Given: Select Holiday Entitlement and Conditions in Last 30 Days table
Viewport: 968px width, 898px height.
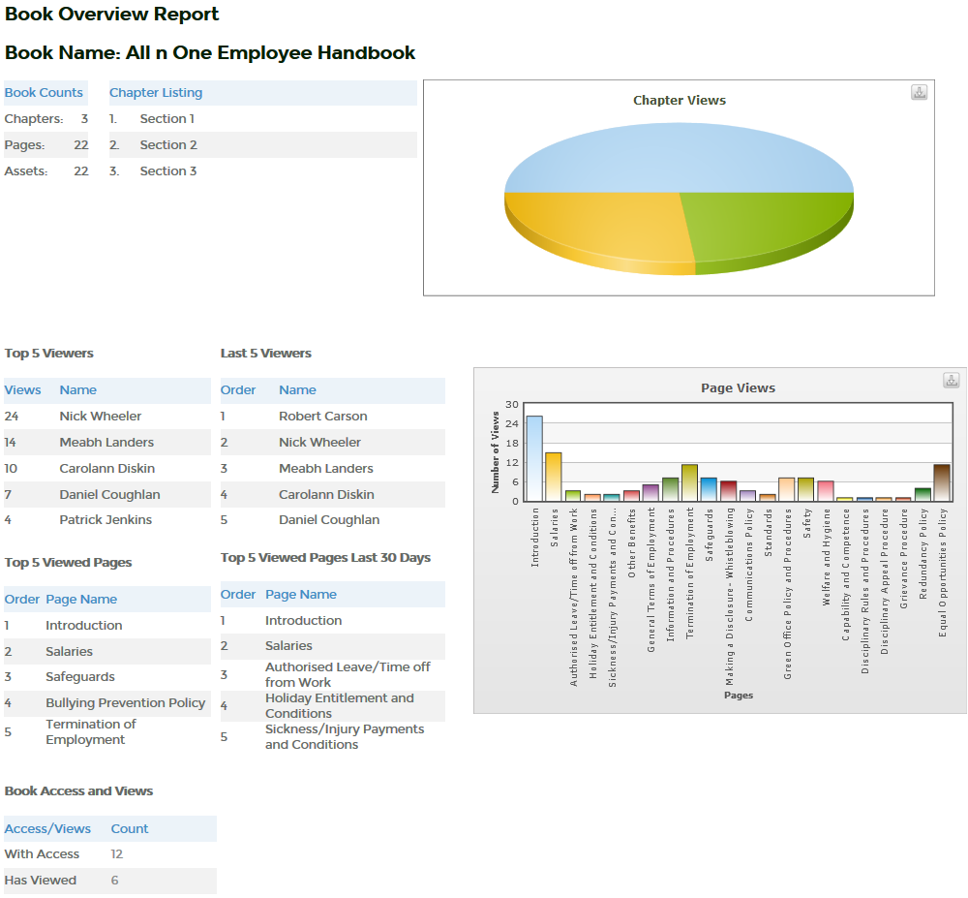Looking at the screenshot, I should pos(339,706).
